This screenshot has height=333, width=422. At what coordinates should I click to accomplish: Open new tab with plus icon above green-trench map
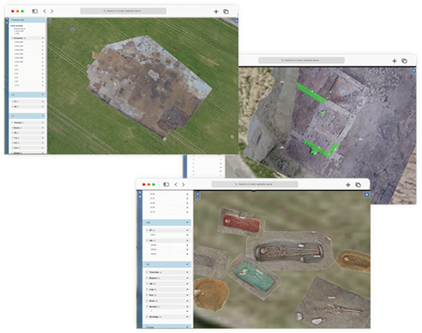click(395, 61)
